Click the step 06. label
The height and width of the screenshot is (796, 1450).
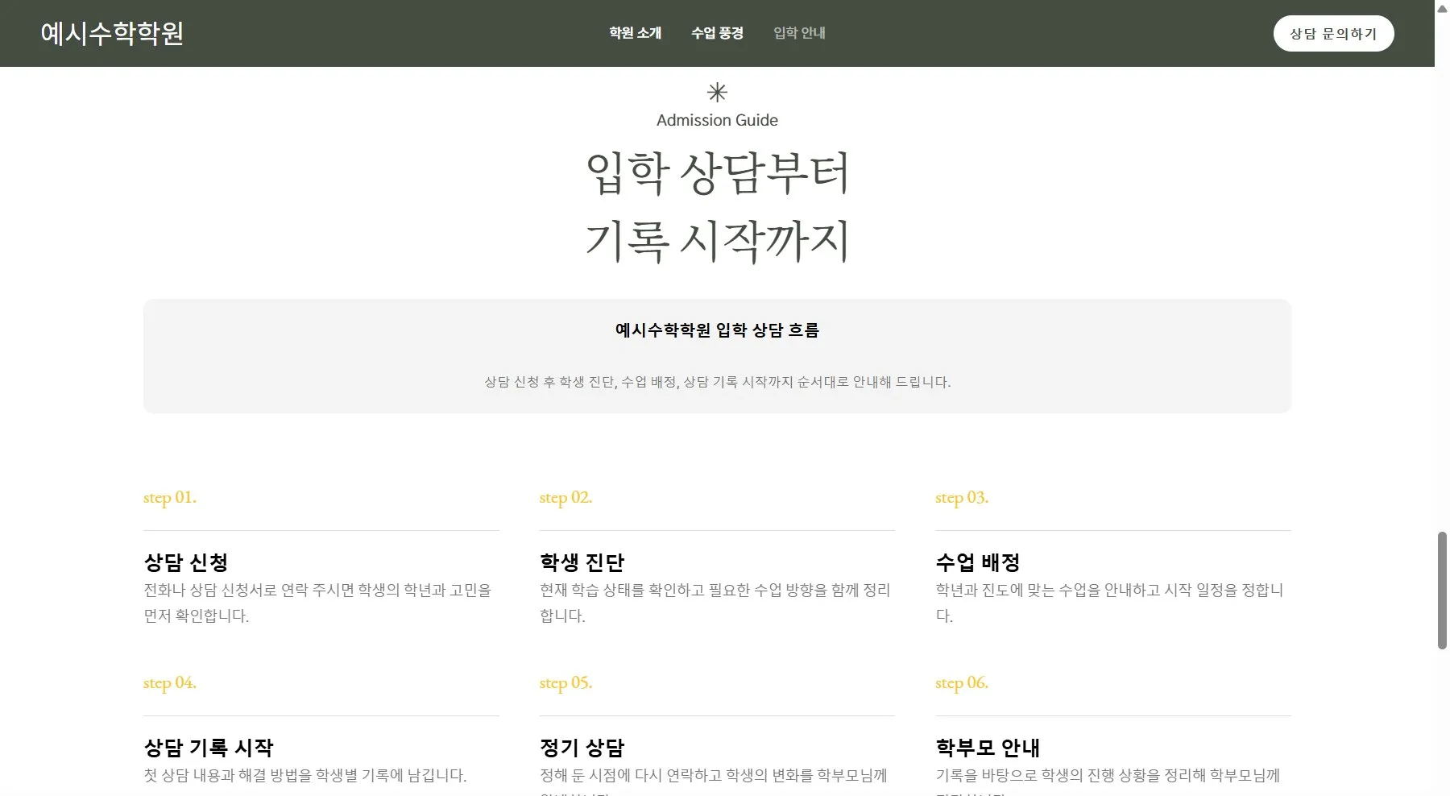coord(962,683)
